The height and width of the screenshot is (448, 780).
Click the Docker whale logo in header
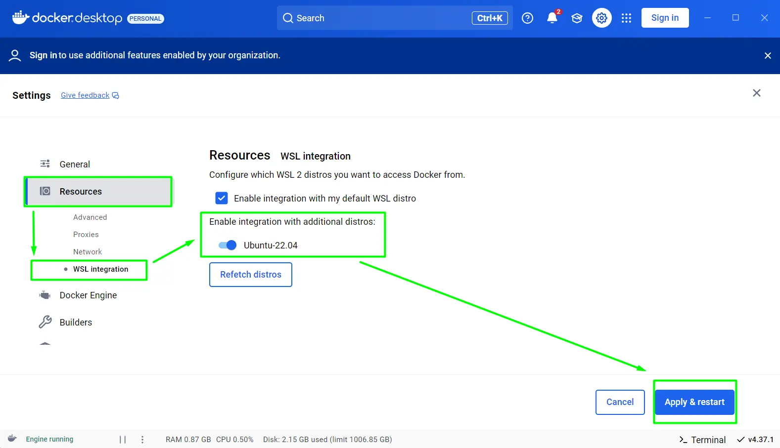[21, 18]
